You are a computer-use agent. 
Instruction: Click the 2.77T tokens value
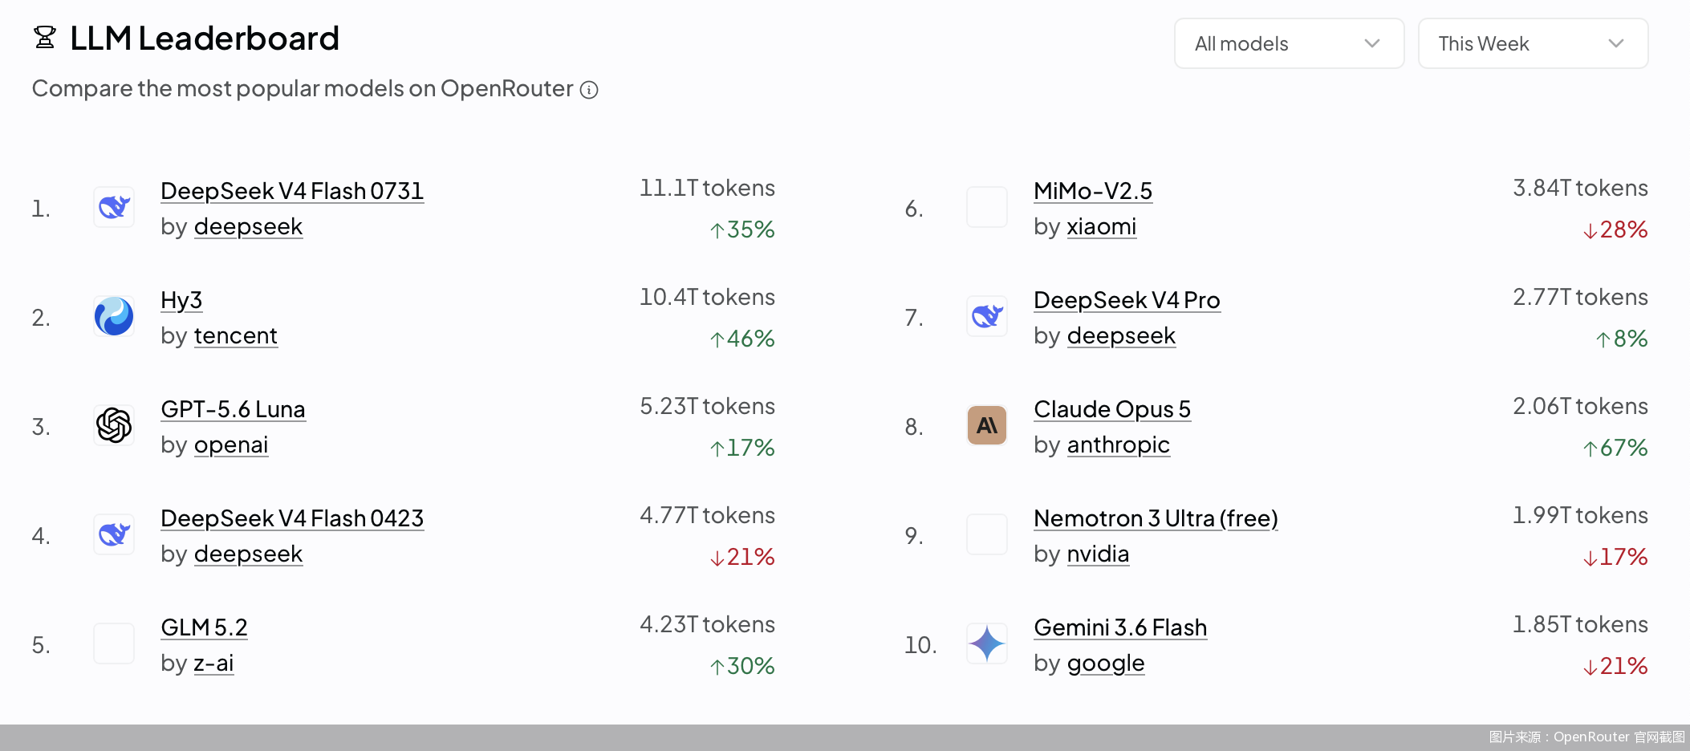click(x=1580, y=297)
